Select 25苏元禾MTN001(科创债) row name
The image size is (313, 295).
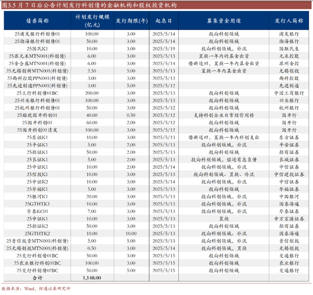[x=37, y=56]
